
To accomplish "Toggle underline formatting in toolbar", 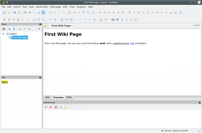I will pos(143,12).
